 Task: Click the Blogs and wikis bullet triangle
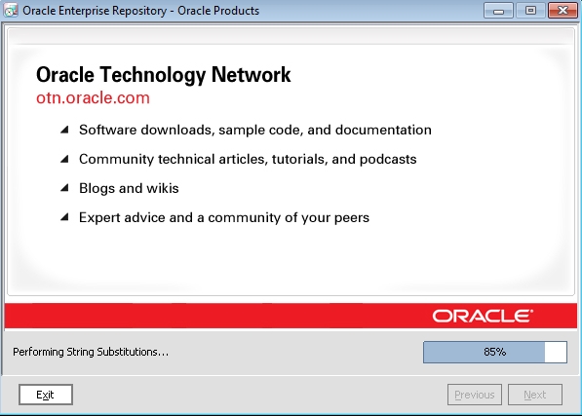coord(64,188)
